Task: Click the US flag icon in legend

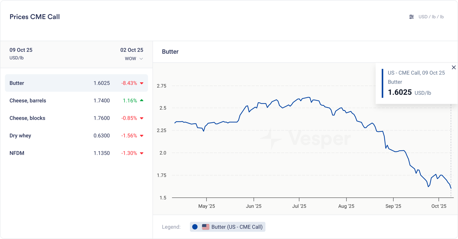Action: pos(206,227)
